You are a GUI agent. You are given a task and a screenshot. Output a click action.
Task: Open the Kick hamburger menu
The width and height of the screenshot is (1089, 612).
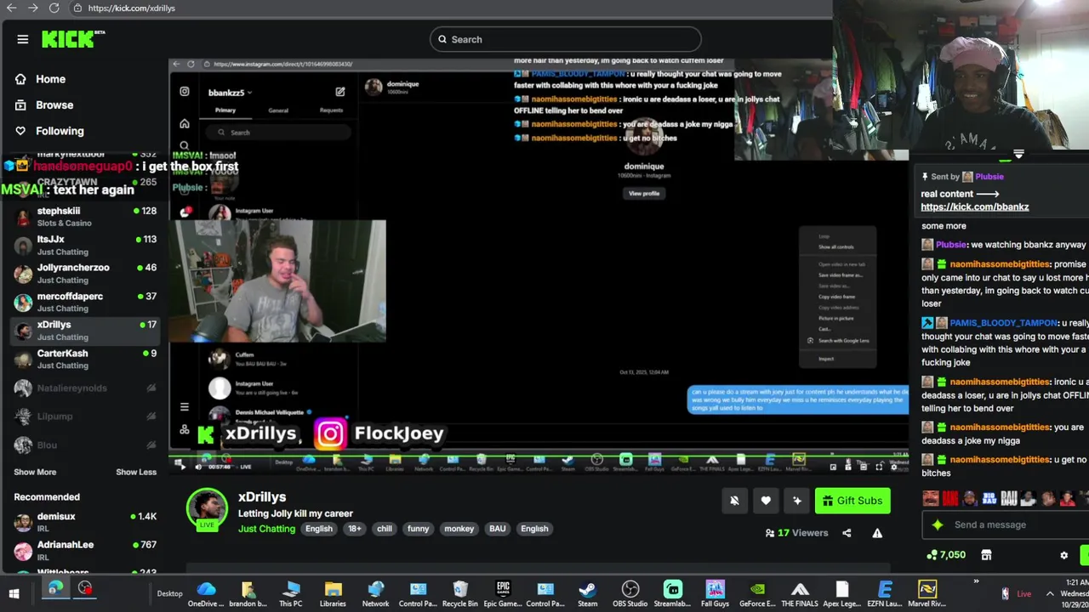[x=23, y=39]
